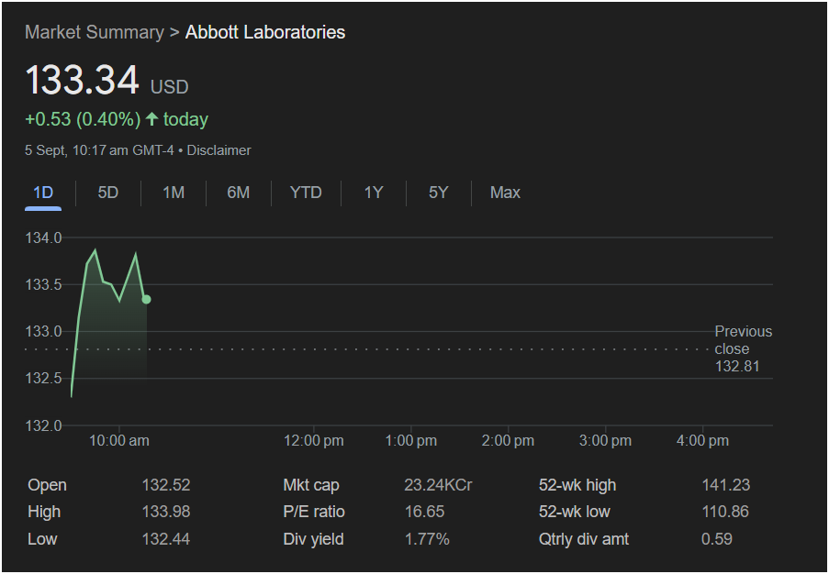Click the Open value 132.52

click(166, 485)
